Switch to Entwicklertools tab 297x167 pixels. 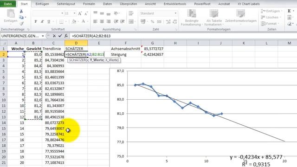tap(175, 4)
